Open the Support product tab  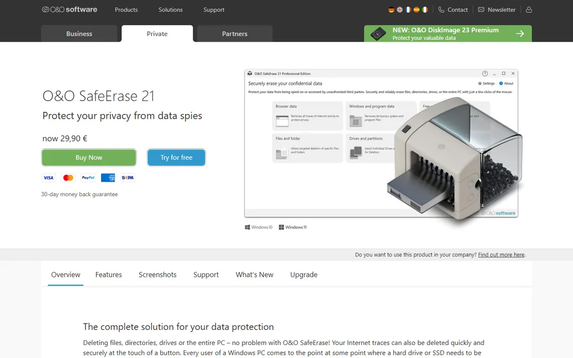tap(206, 275)
